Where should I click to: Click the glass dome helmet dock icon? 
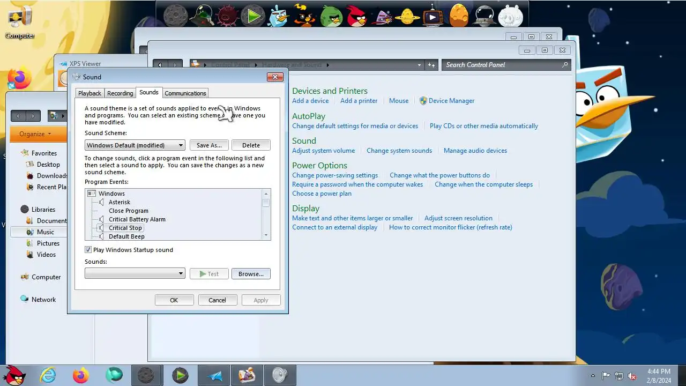[484, 16]
